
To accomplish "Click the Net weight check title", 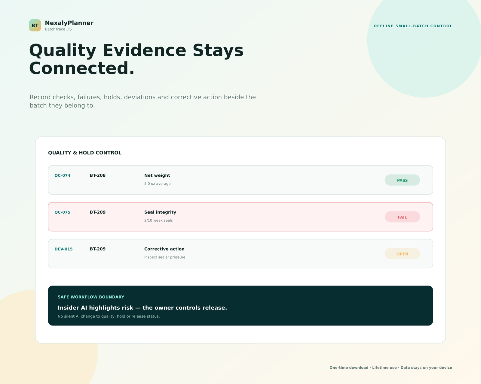I will [x=157, y=175].
